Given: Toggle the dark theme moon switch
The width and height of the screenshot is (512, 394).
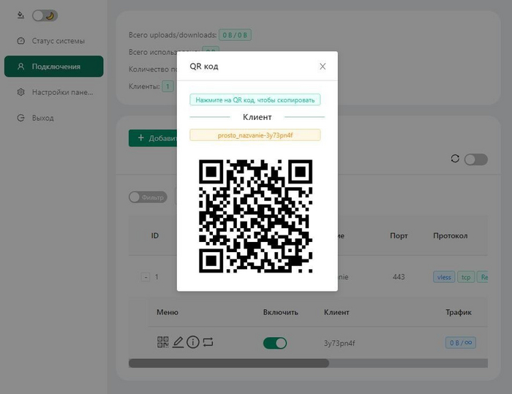Looking at the screenshot, I should click(x=45, y=15).
